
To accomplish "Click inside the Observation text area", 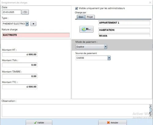I will [x=76, y=111].
